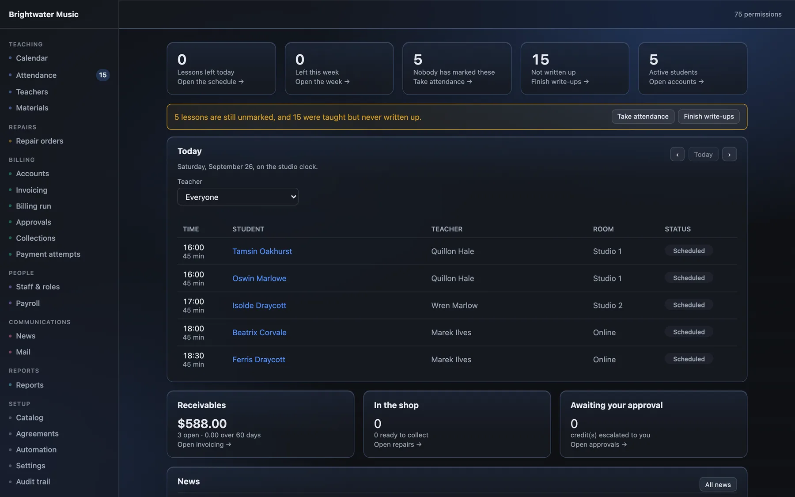Open student Isolde Draycott
Image resolution: width=795 pixels, height=497 pixels.
point(259,305)
